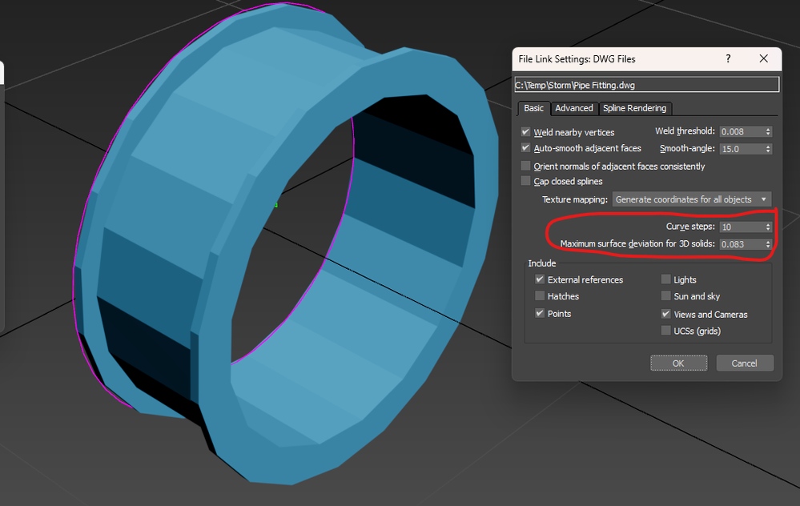Screen dimensions: 800x506
Task: Enable Sun and sky checkbox
Action: click(665, 296)
